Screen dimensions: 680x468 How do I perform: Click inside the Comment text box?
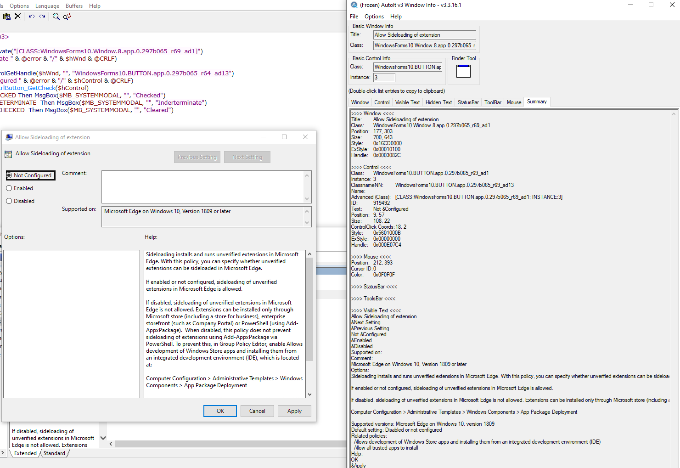pos(202,187)
